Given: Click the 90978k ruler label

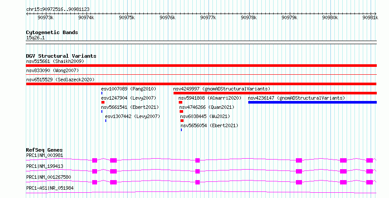Looking at the screenshot, I should point(249,17).
